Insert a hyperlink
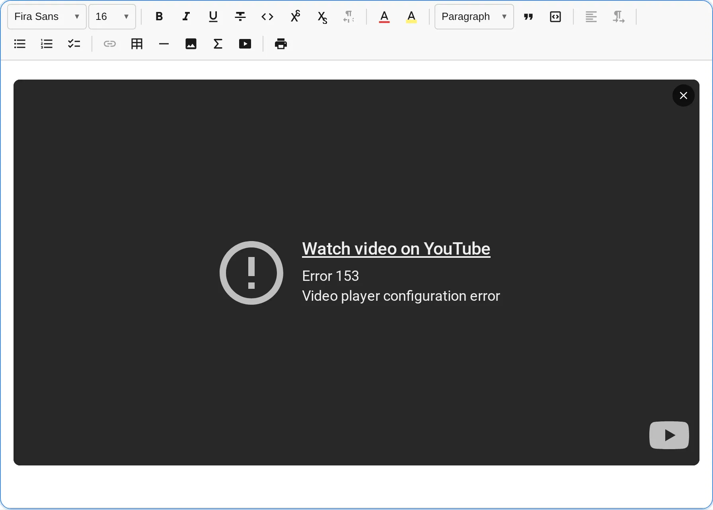The height and width of the screenshot is (510, 713). click(110, 44)
